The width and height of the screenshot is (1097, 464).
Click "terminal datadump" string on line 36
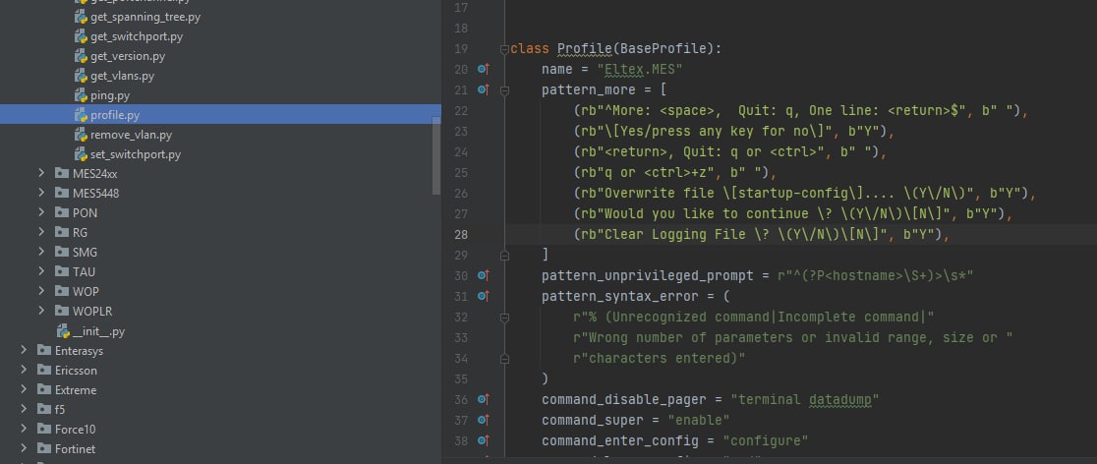[x=804, y=400]
